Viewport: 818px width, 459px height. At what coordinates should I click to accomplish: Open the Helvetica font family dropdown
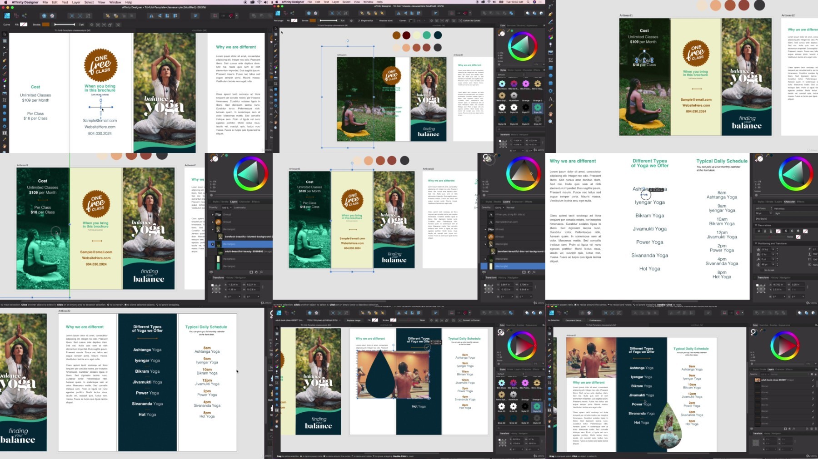pyautogui.click(x=796, y=208)
